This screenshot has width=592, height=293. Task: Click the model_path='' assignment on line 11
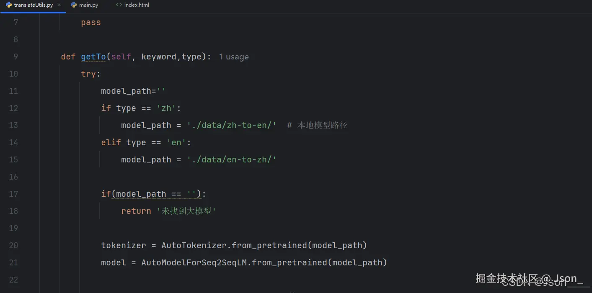(x=134, y=91)
